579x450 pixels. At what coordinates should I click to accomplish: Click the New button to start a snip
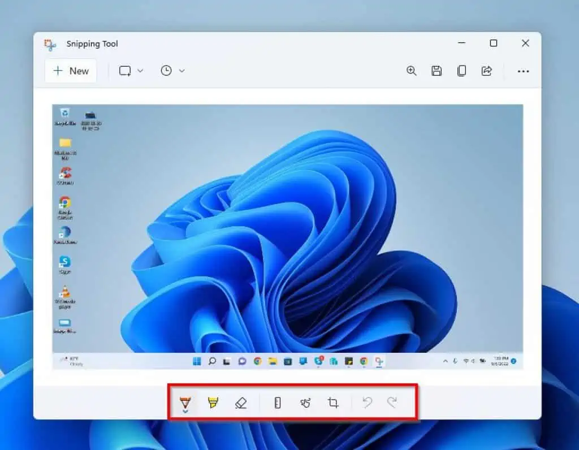pos(70,71)
